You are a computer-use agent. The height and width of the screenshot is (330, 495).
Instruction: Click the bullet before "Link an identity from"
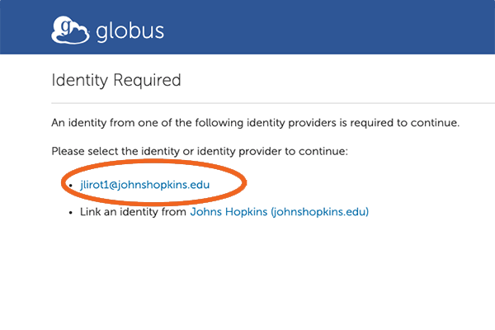click(x=71, y=213)
